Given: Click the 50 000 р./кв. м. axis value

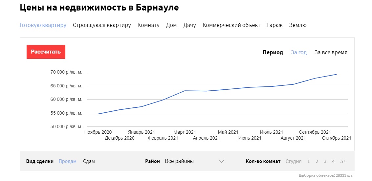Looking at the screenshot, I should click(x=66, y=127).
